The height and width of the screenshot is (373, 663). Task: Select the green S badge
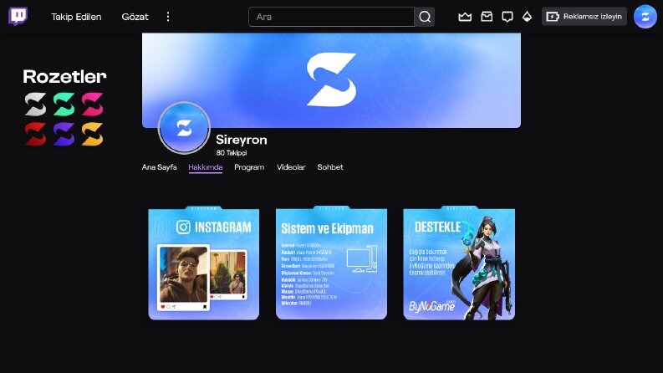64,104
